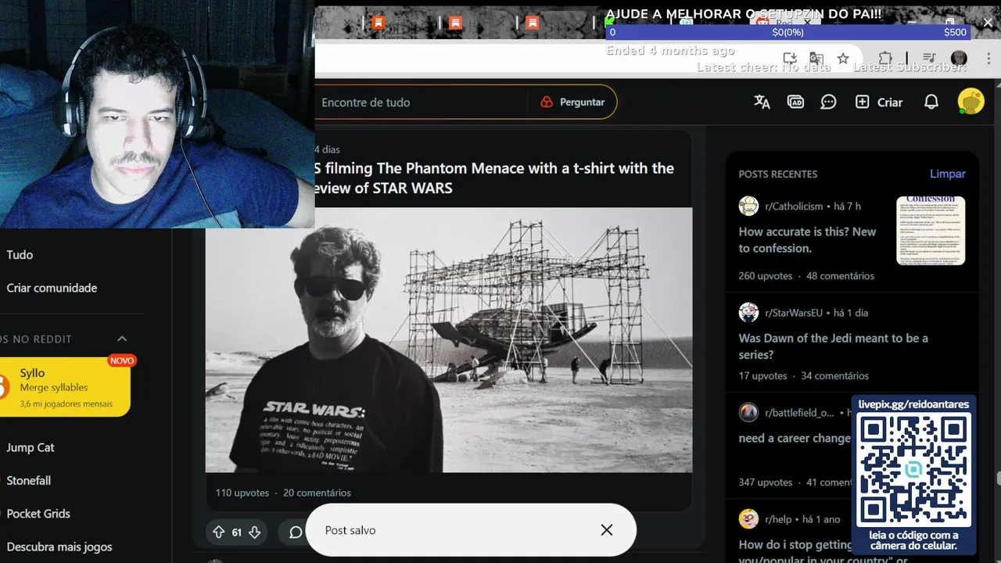This screenshot has width=1001, height=563.
Task: Click the Syllo game icon
Action: click(x=2, y=386)
